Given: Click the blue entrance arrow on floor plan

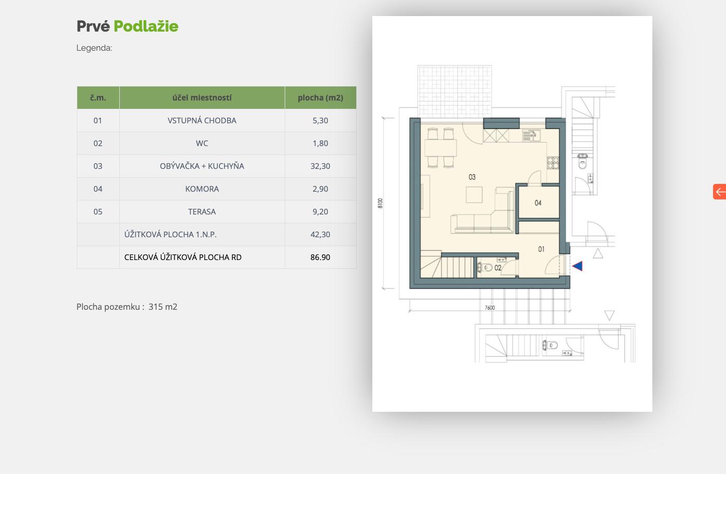Looking at the screenshot, I should (577, 266).
